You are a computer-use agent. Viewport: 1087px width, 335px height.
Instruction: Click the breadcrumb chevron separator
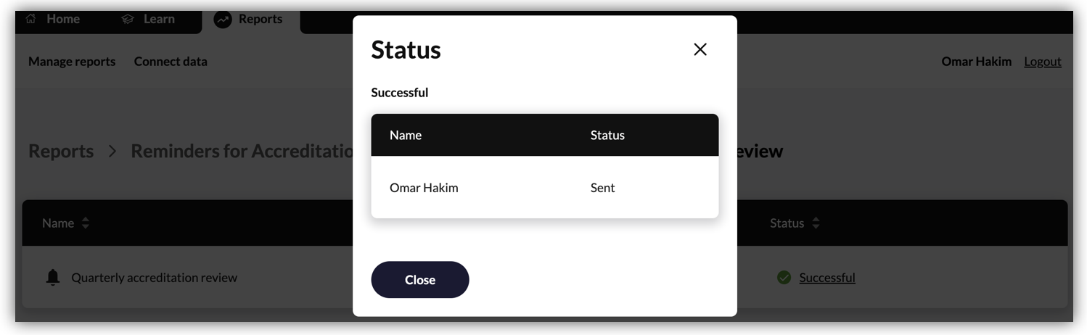click(x=112, y=151)
